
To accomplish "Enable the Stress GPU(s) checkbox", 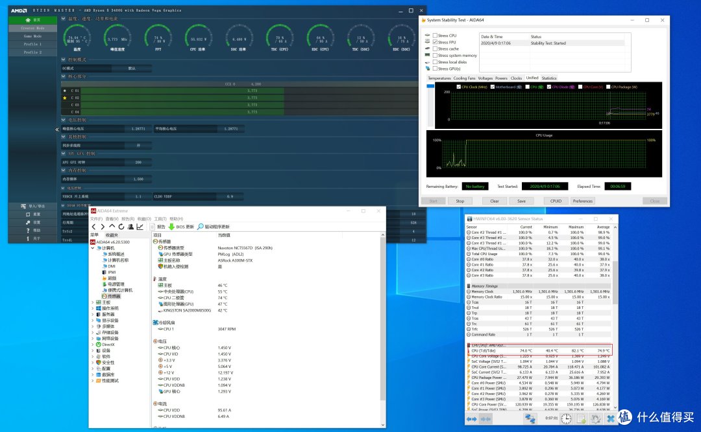I will 435,69.
